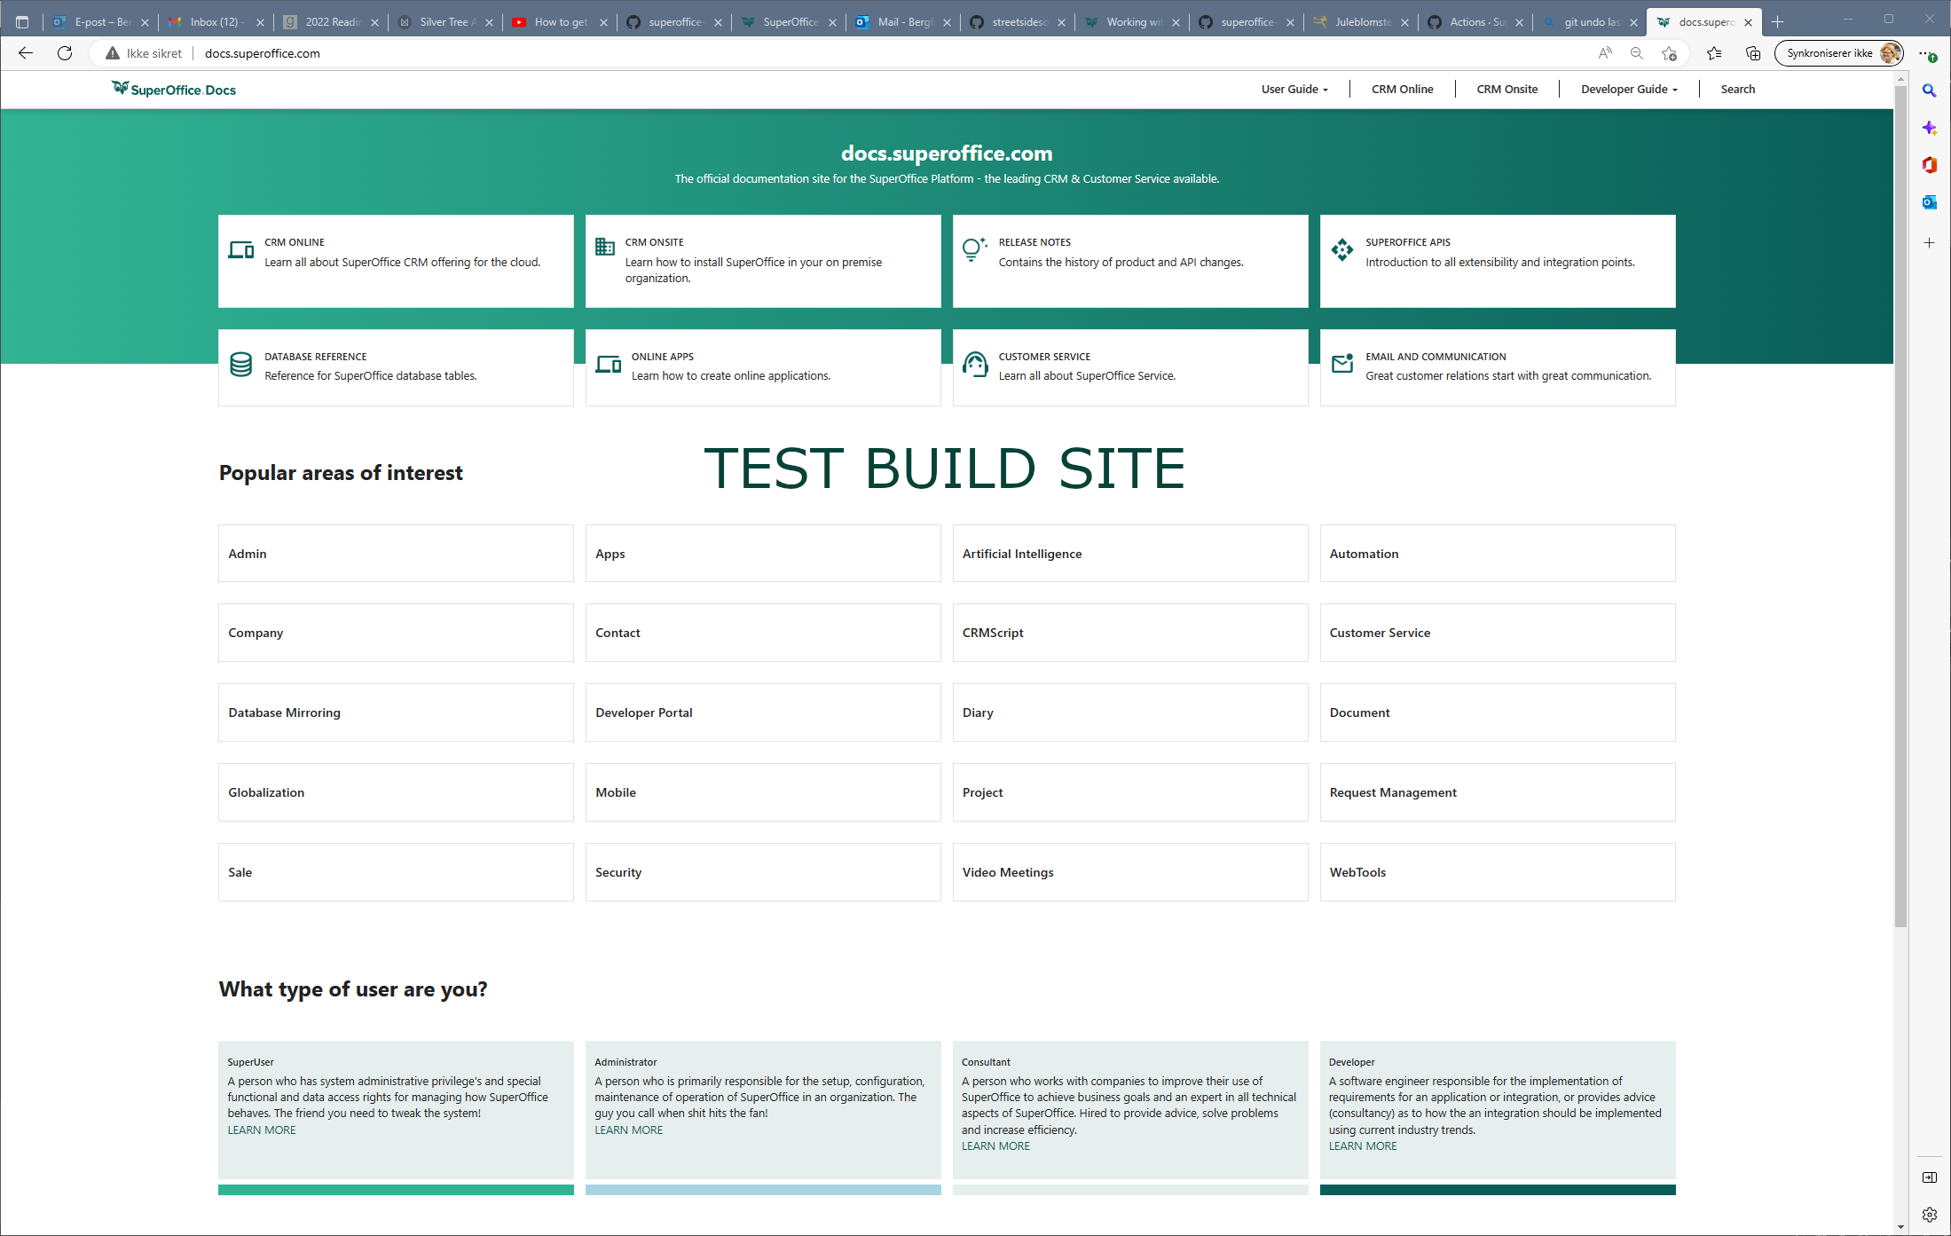1951x1236 pixels.
Task: Toggle the sidebar panel icon at bottom
Action: pos(1930,1177)
